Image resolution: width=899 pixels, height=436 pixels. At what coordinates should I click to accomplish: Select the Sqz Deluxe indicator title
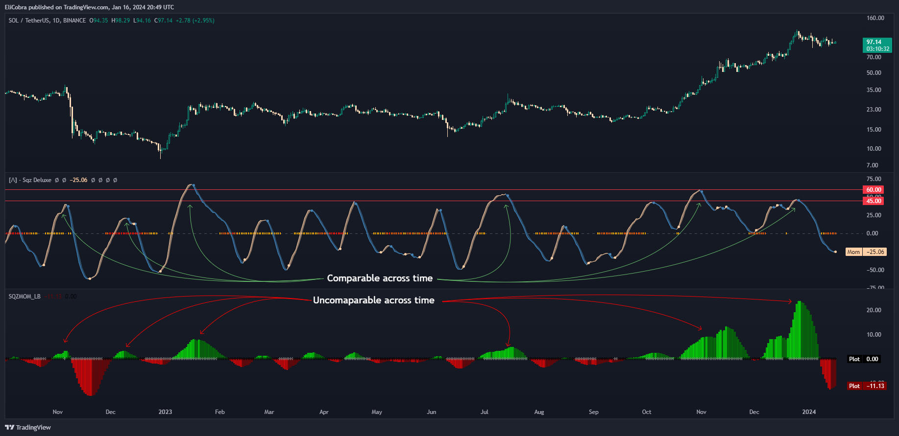[x=30, y=180]
